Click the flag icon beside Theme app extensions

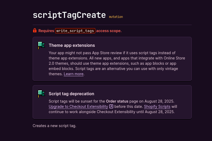click(41, 45)
